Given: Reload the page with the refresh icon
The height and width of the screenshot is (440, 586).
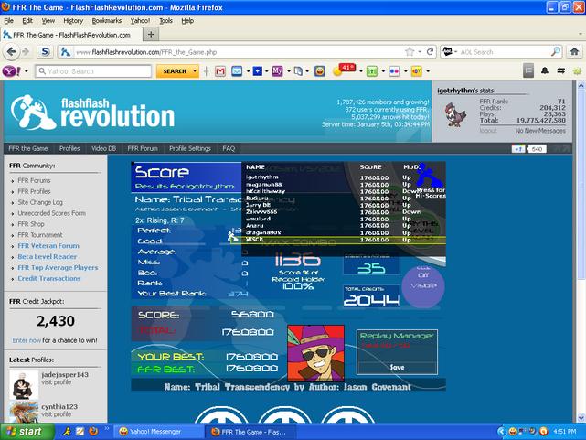Looking at the screenshot, I should [431, 52].
